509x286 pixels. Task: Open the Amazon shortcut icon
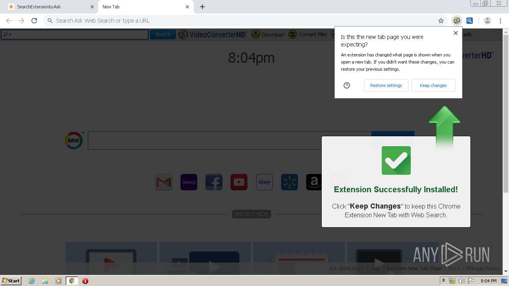click(314, 182)
